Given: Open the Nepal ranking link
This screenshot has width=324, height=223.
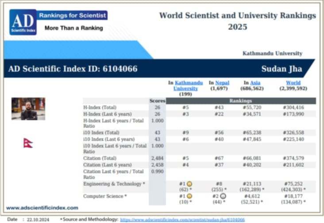Looking at the screenshot, I should [x=222, y=83].
